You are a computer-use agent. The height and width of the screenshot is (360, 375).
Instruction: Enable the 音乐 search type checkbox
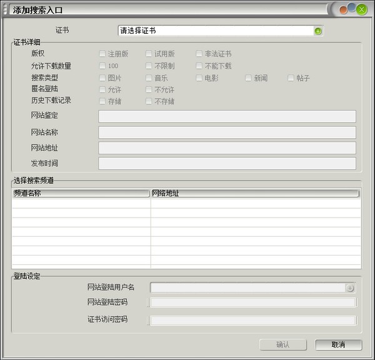[149, 78]
